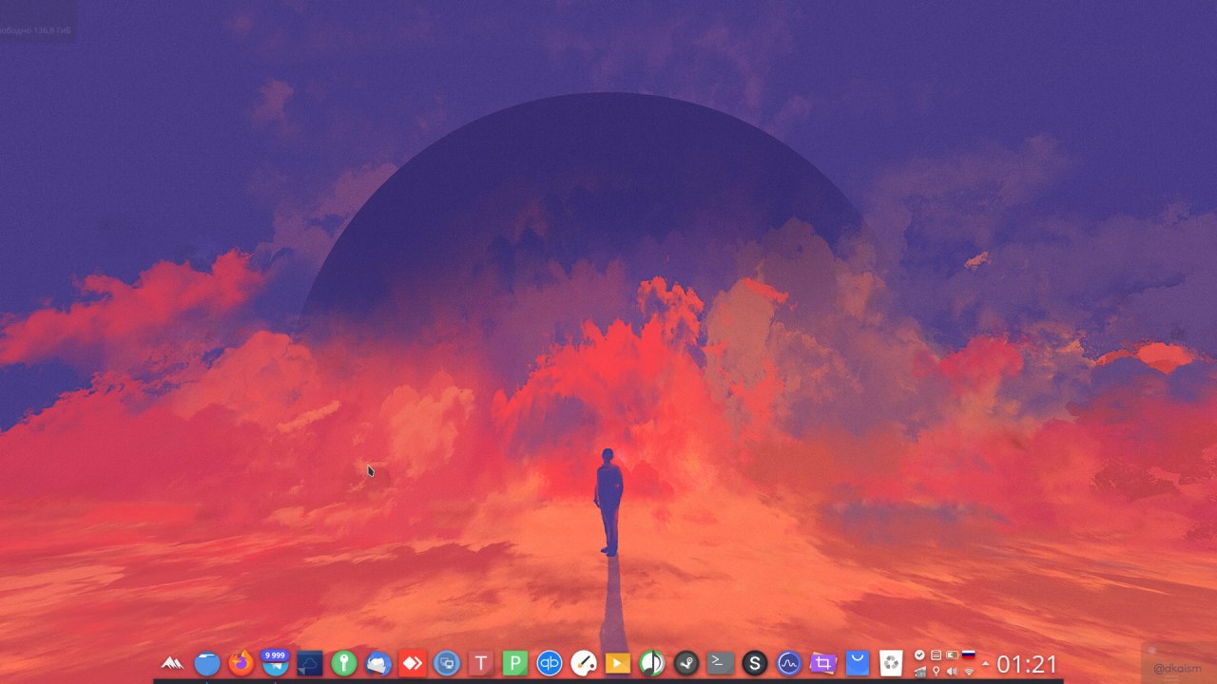Launch Thunderbird mail from the dock

(378, 663)
